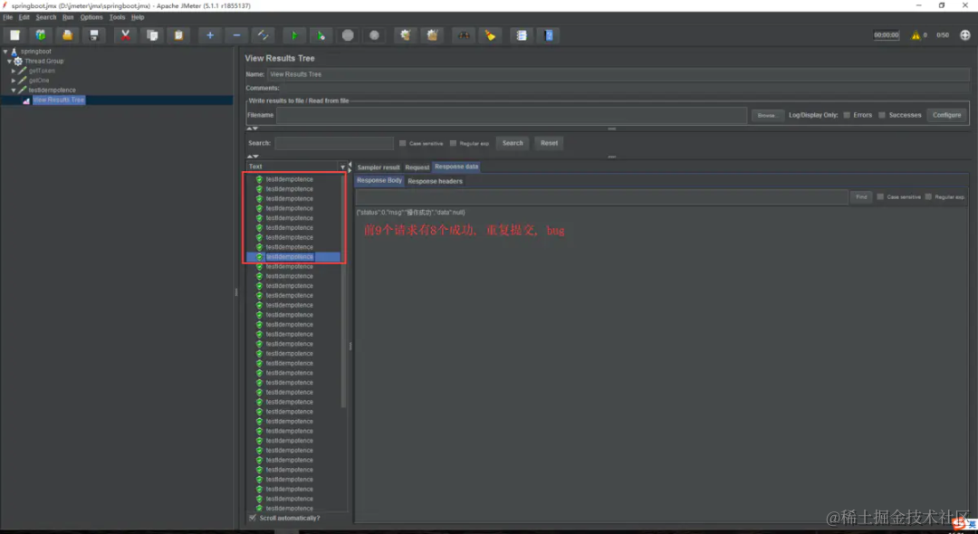Image resolution: width=978 pixels, height=534 pixels.
Task: Open the Tools menu
Action: pos(117,17)
